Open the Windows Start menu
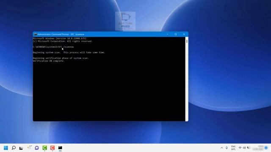 [x=6, y=148]
